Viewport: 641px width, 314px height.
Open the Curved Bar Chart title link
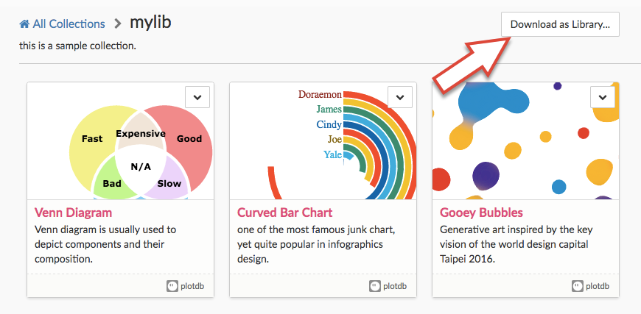[284, 213]
